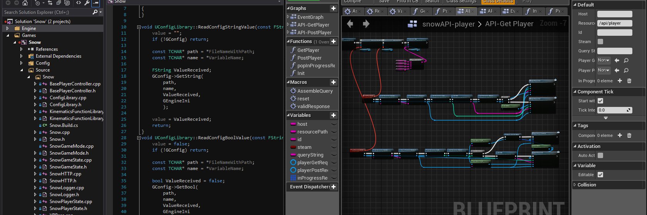647x215 pixels.
Task: Add a new function with the plus icon
Action: point(333,41)
